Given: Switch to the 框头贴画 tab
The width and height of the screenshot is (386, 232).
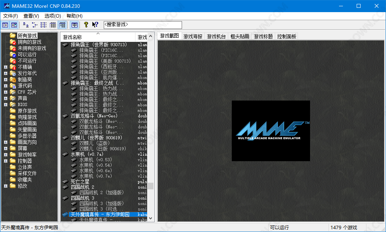Looking at the screenshot, I should 240,36.
